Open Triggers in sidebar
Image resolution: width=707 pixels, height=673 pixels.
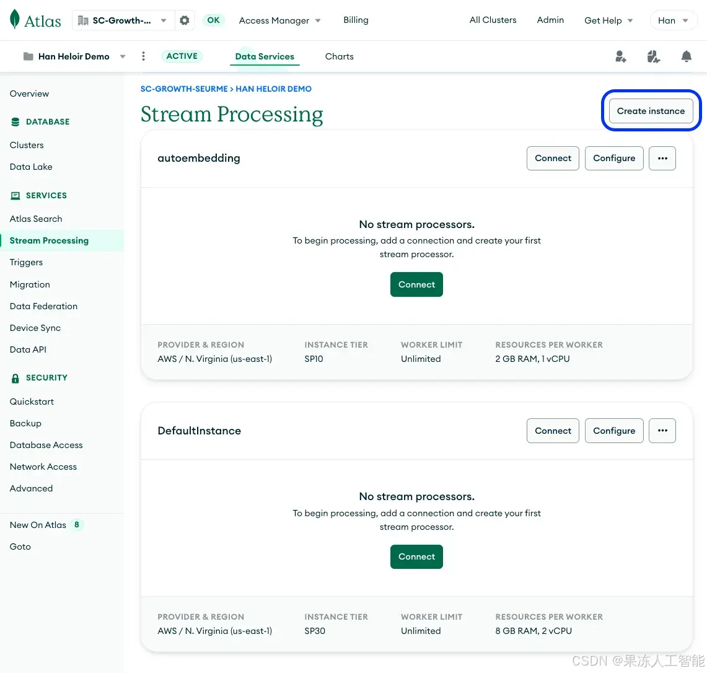(26, 262)
